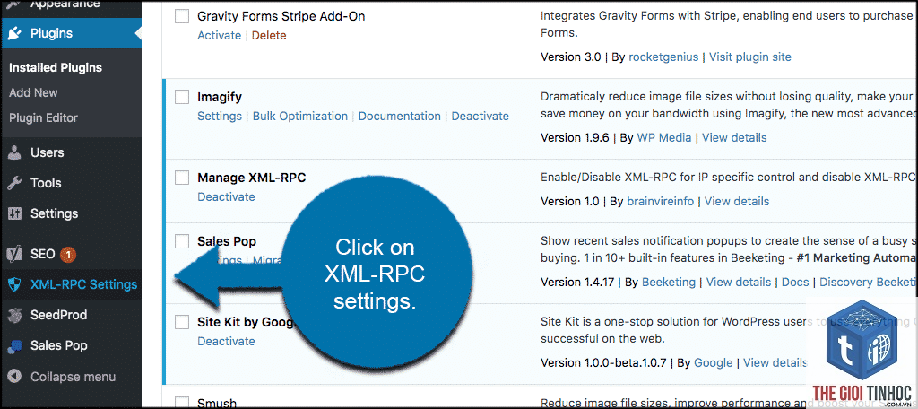Check the Site Kit by Google checkbox
The width and height of the screenshot is (918, 409).
182,321
